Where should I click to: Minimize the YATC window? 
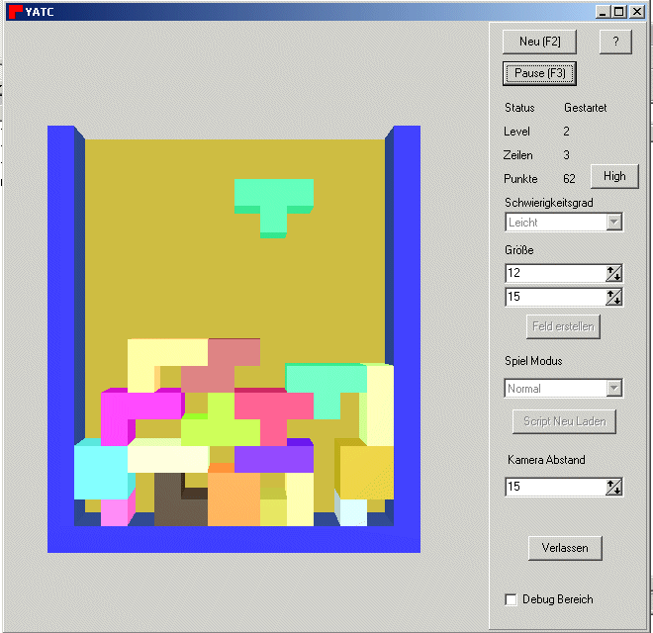pos(604,11)
